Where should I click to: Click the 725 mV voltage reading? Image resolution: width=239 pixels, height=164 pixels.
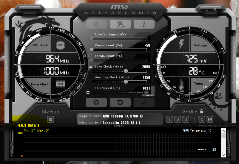[x=196, y=59]
